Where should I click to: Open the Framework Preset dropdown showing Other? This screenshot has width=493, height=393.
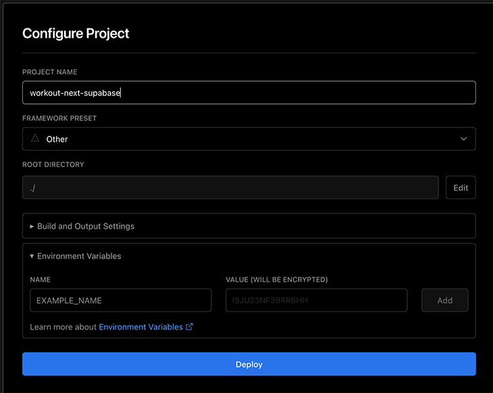point(249,138)
